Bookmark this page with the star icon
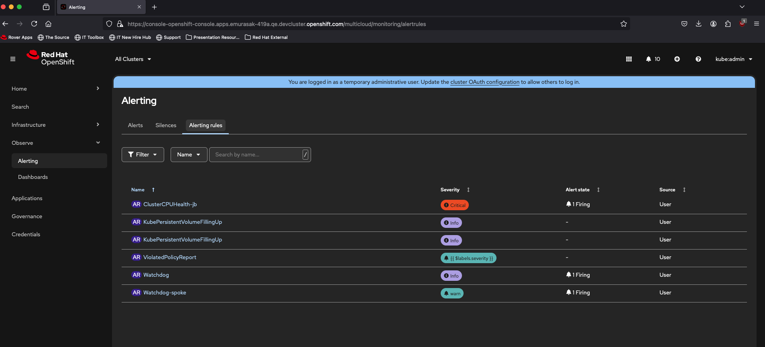Viewport: 765px width, 347px height. 624,24
